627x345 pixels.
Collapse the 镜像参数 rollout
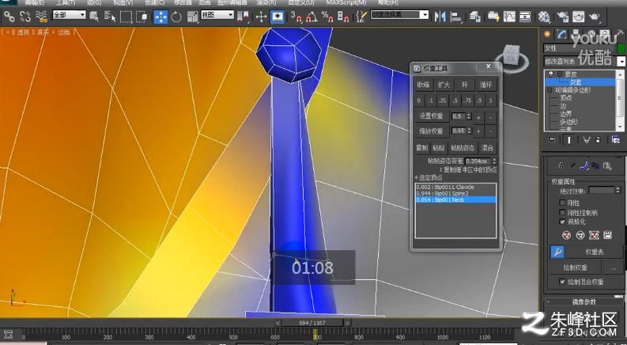coord(548,301)
